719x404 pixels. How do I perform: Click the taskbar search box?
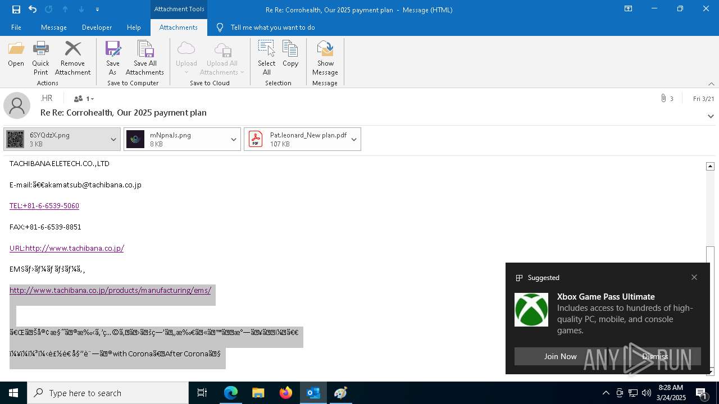pyautogui.click(x=108, y=393)
